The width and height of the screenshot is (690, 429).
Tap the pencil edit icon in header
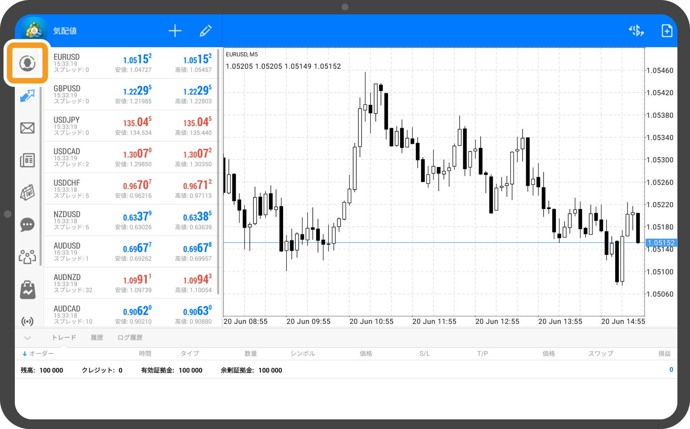[x=205, y=31]
